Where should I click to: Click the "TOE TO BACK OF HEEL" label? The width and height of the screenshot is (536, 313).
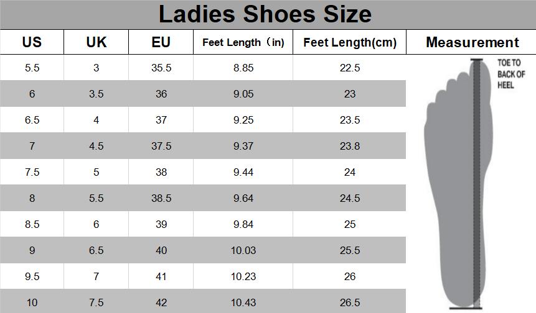510,74
